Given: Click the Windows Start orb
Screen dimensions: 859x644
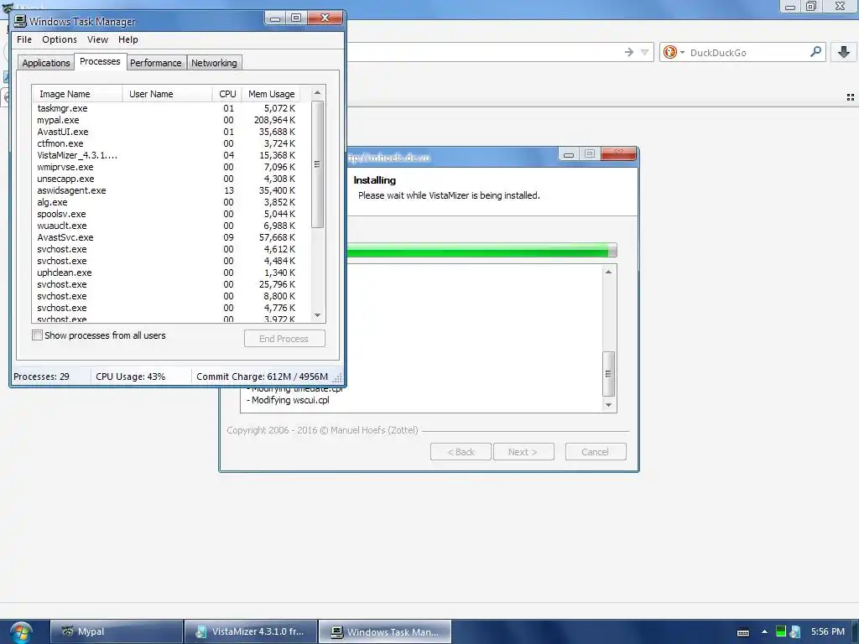Looking at the screenshot, I should click(21, 632).
